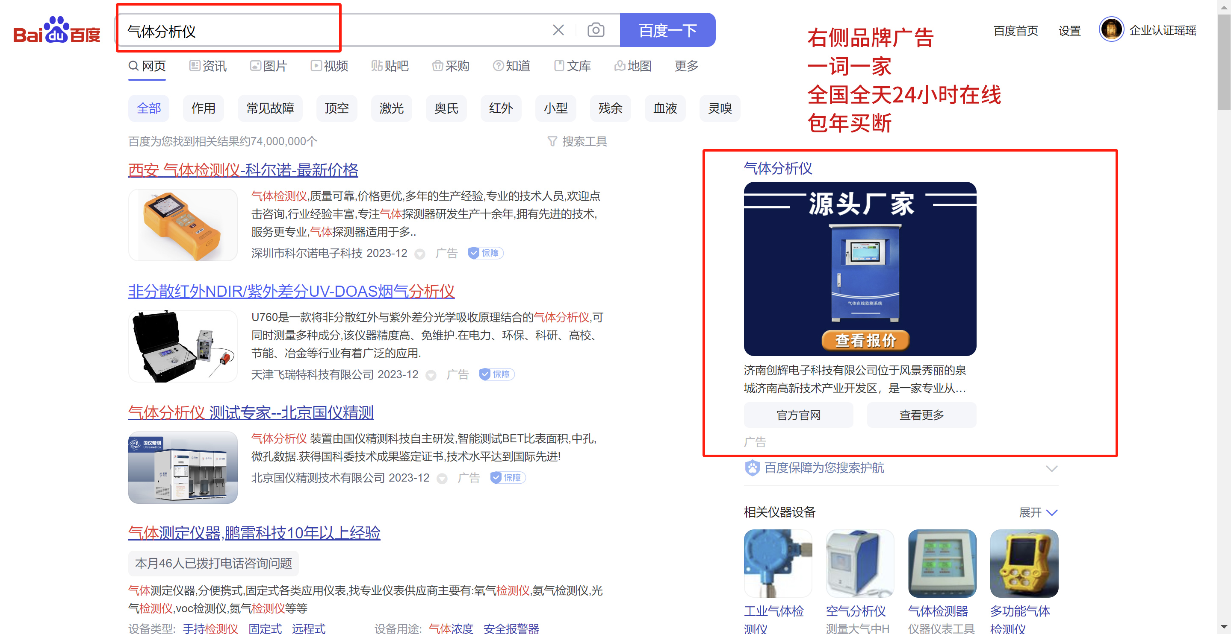Screen dimensions: 1231x634
Task: Select the 全部 filter chip
Action: pyautogui.click(x=149, y=108)
